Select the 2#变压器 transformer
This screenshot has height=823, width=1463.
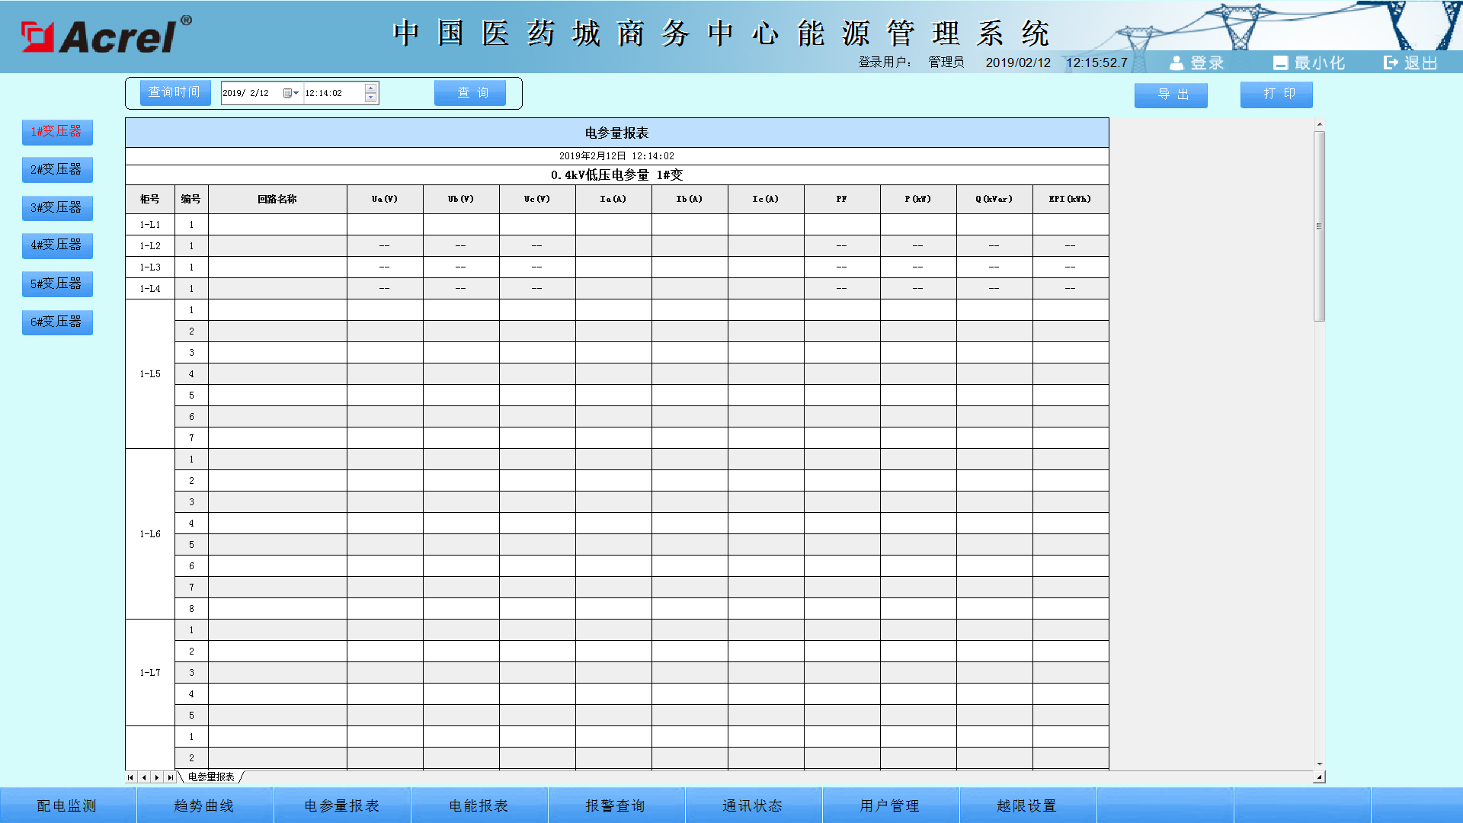[x=56, y=169]
